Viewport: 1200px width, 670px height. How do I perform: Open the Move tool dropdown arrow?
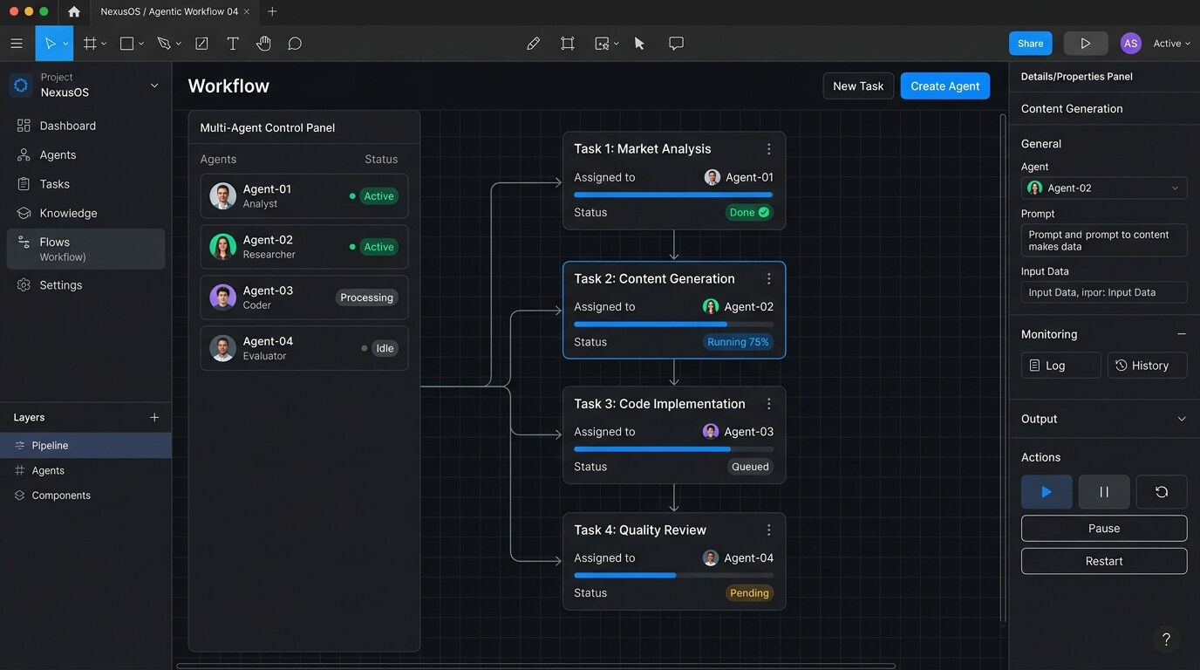click(65, 44)
